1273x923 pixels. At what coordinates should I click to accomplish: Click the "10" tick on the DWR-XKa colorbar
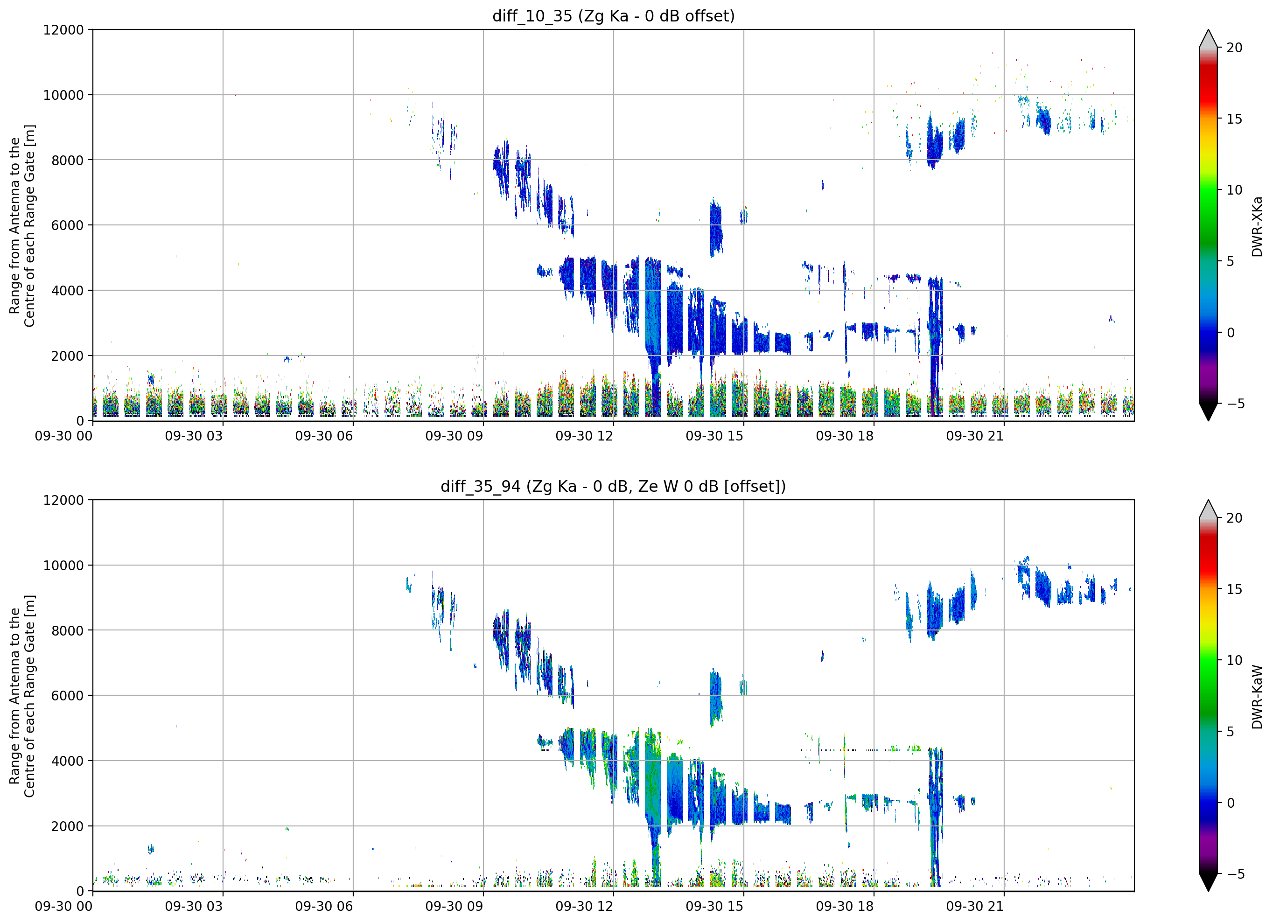pyautogui.click(x=1234, y=190)
